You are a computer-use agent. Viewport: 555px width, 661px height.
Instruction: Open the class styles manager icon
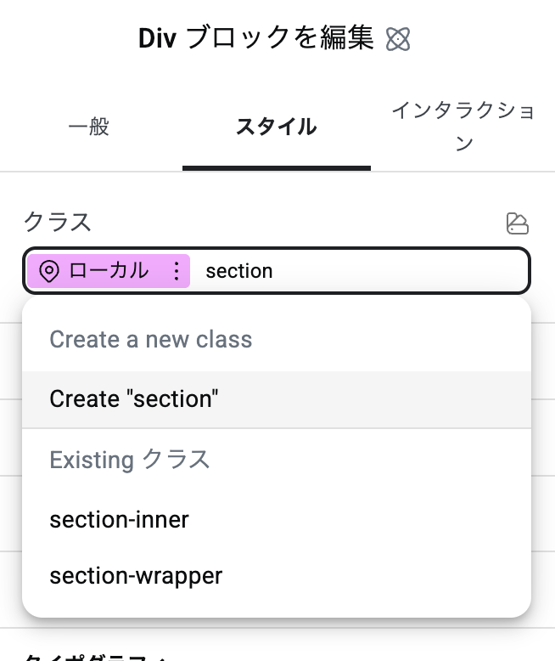517,223
